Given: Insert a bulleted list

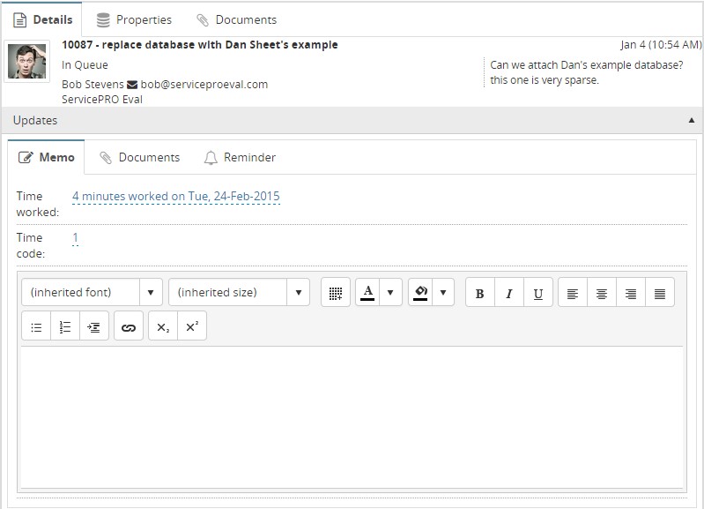Looking at the screenshot, I should [36, 326].
